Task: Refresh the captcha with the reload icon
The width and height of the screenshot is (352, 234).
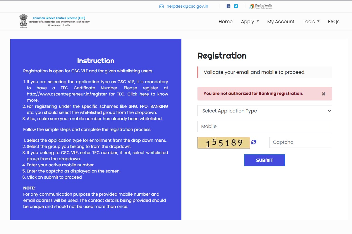Action: [254, 142]
